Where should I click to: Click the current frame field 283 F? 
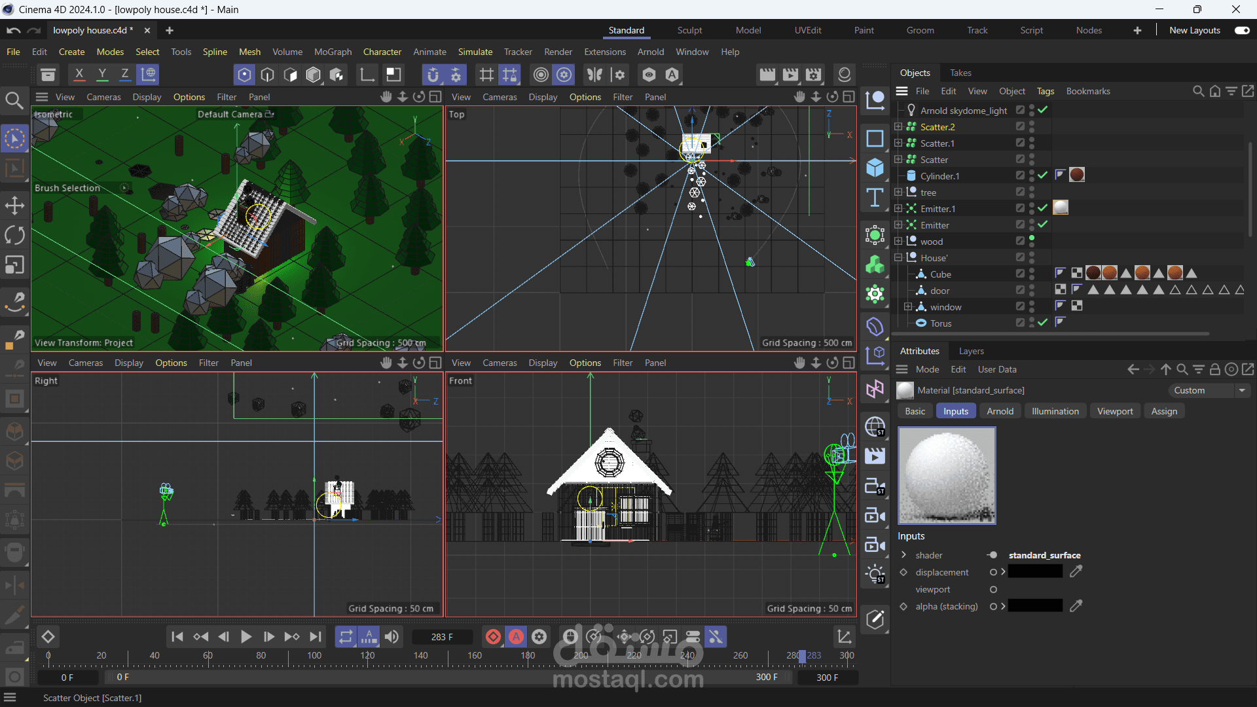[x=442, y=637]
